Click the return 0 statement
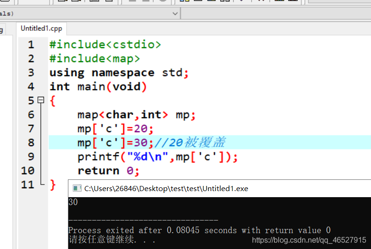Viewport: 371px width, 249px height. tap(108, 171)
